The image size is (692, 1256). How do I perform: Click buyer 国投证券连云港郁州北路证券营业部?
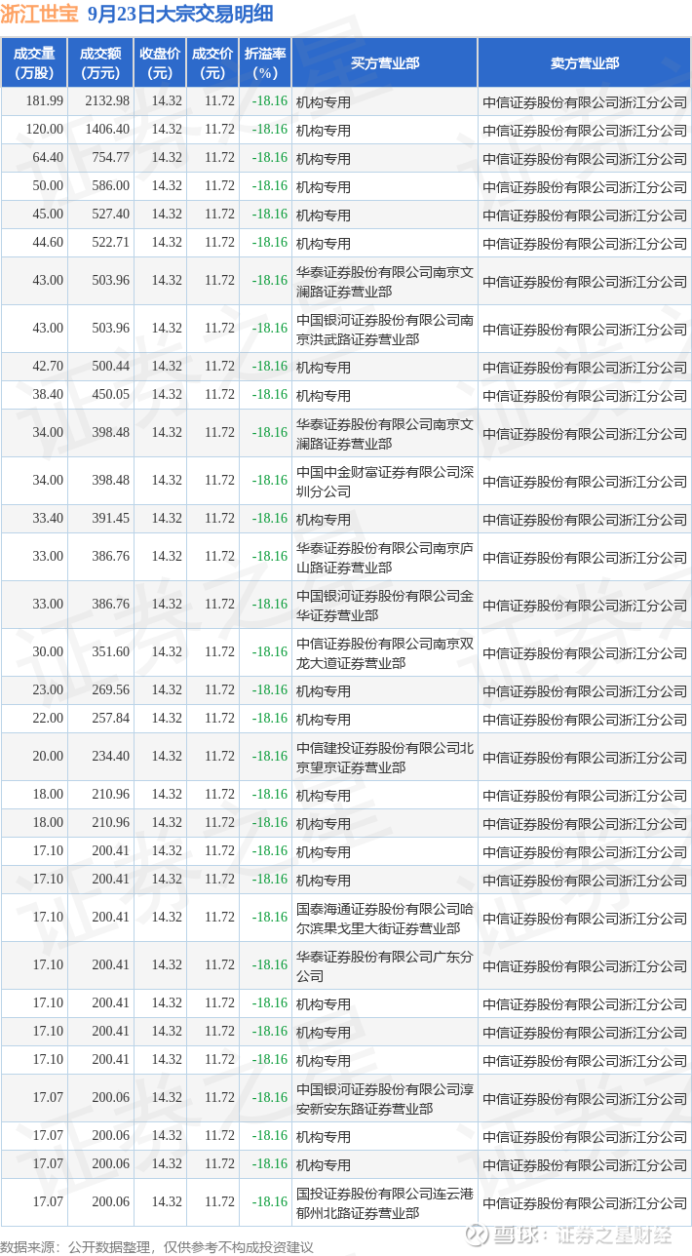[x=385, y=1202]
